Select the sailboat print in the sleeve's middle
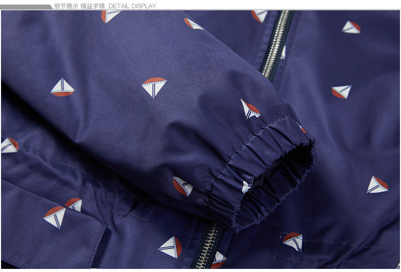This screenshot has height=272, width=401. pos(154,87)
